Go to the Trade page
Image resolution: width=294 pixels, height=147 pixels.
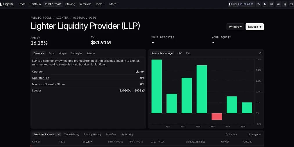[x=22, y=4]
